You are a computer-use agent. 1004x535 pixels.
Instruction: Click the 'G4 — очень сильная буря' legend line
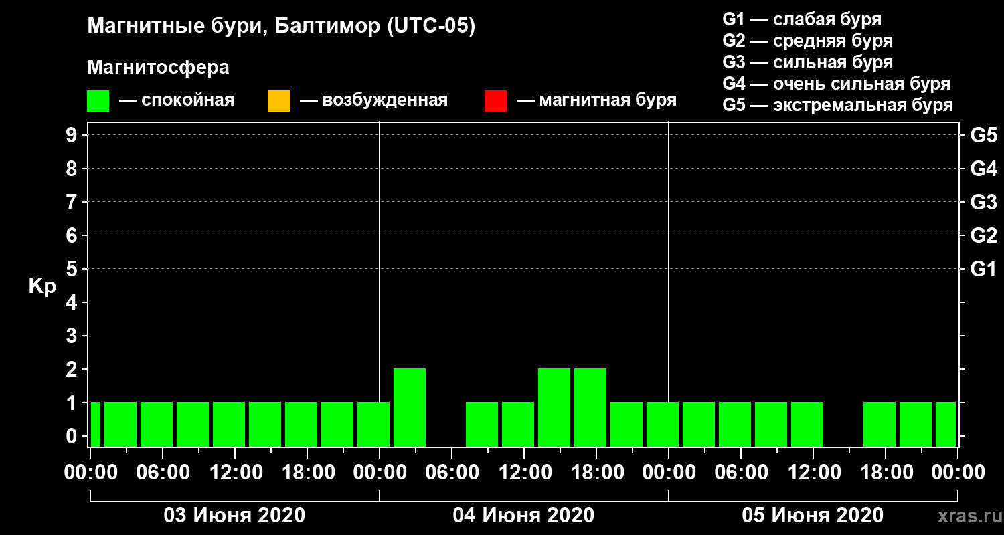pos(836,84)
